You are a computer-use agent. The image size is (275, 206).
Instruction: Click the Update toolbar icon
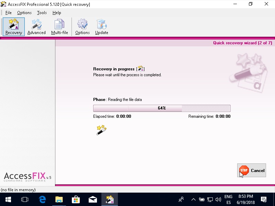pyautogui.click(x=102, y=27)
